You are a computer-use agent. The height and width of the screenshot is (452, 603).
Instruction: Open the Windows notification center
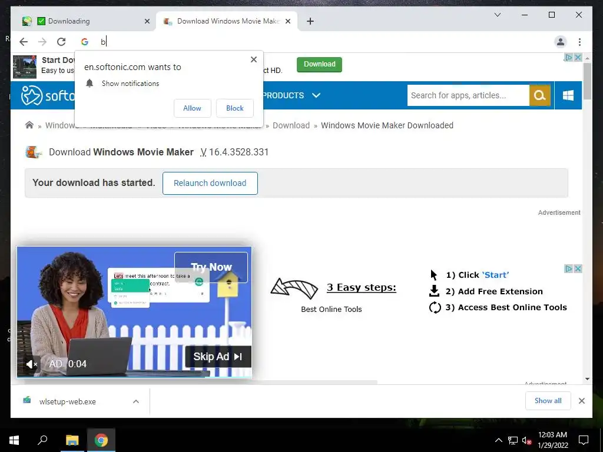pos(584,440)
